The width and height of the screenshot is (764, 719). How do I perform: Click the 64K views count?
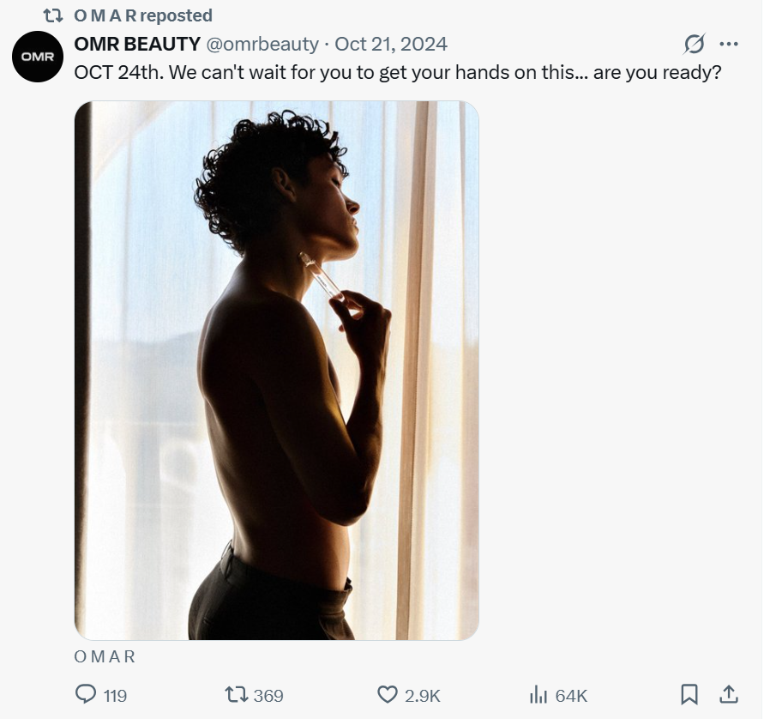571,696
